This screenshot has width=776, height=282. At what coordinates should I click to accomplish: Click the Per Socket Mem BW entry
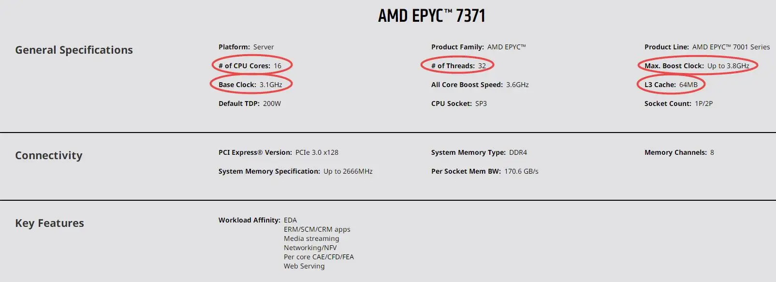[x=485, y=171]
